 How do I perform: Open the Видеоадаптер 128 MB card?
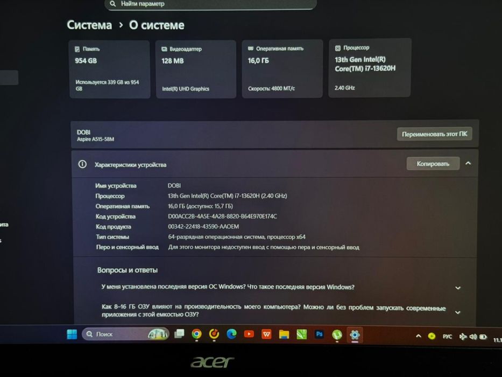pyautogui.click(x=196, y=69)
